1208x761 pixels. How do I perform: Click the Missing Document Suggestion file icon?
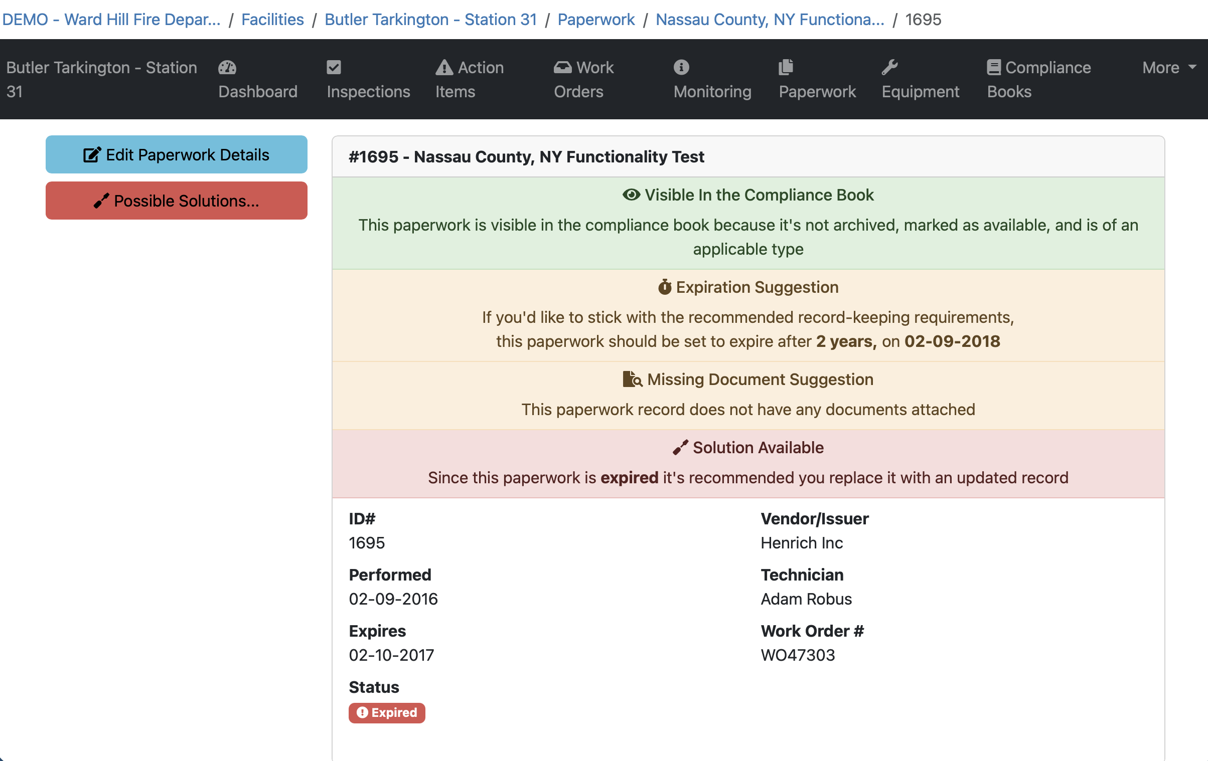632,379
